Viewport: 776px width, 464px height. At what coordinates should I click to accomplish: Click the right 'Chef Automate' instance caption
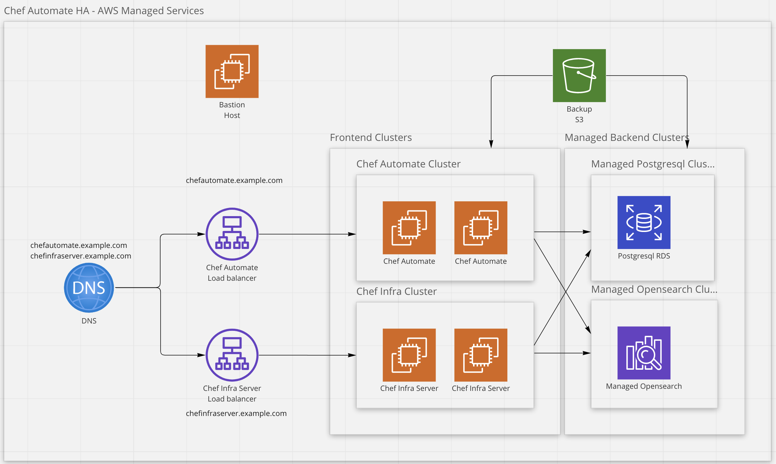tap(481, 261)
